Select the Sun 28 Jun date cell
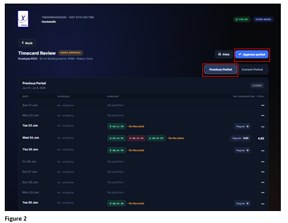Screen dimensions: 288x223 point(31,182)
